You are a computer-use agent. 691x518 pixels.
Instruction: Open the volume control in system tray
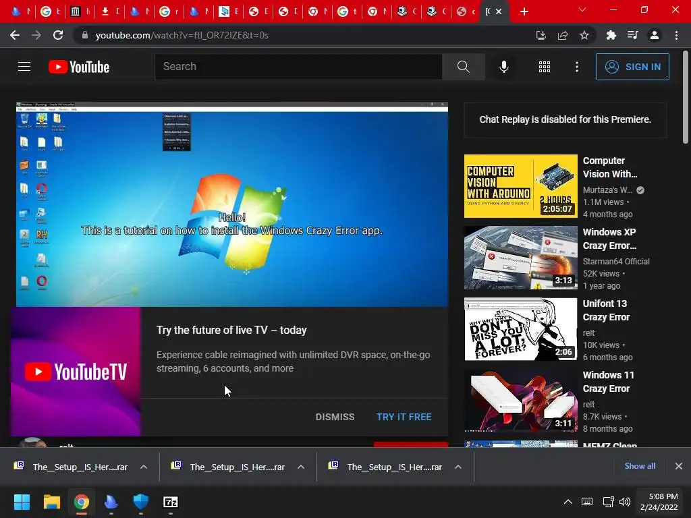625,502
